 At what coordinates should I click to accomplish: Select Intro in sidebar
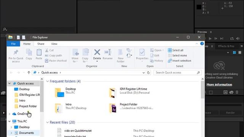click(22, 100)
